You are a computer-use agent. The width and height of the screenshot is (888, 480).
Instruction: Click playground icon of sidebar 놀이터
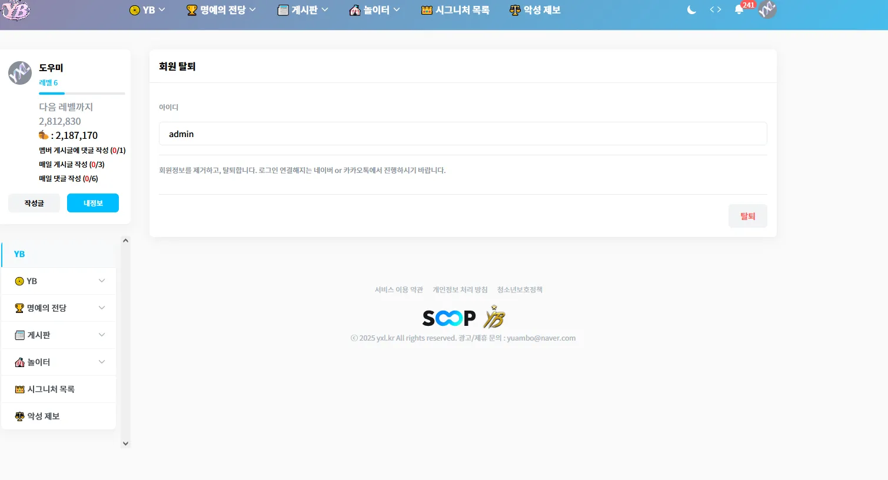(x=19, y=362)
